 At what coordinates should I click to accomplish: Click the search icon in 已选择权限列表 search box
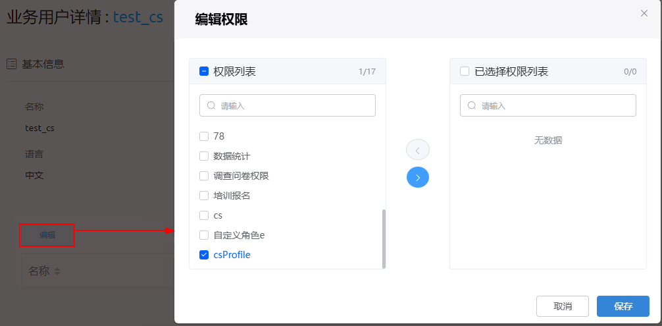pyautogui.click(x=472, y=105)
